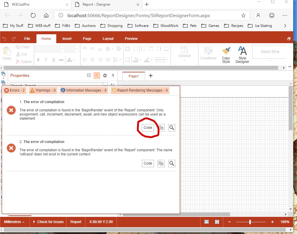Click the Cut scissors icon

[18, 54]
